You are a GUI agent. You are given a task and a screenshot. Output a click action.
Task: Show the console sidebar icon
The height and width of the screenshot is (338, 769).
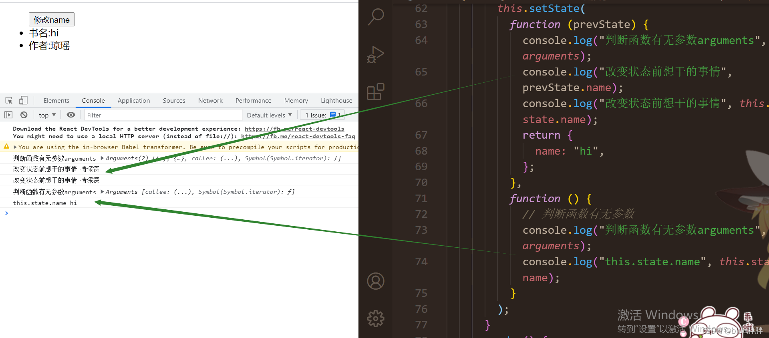tap(8, 115)
